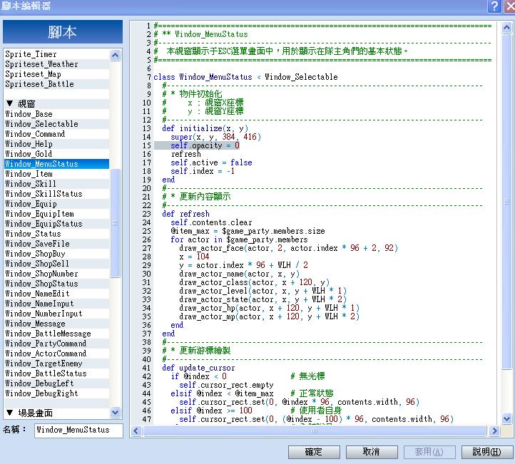Click horizontal scrollbar left arrow

(x=136, y=431)
